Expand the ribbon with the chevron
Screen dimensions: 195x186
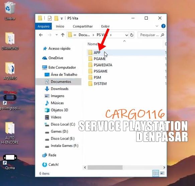[x=157, y=26]
